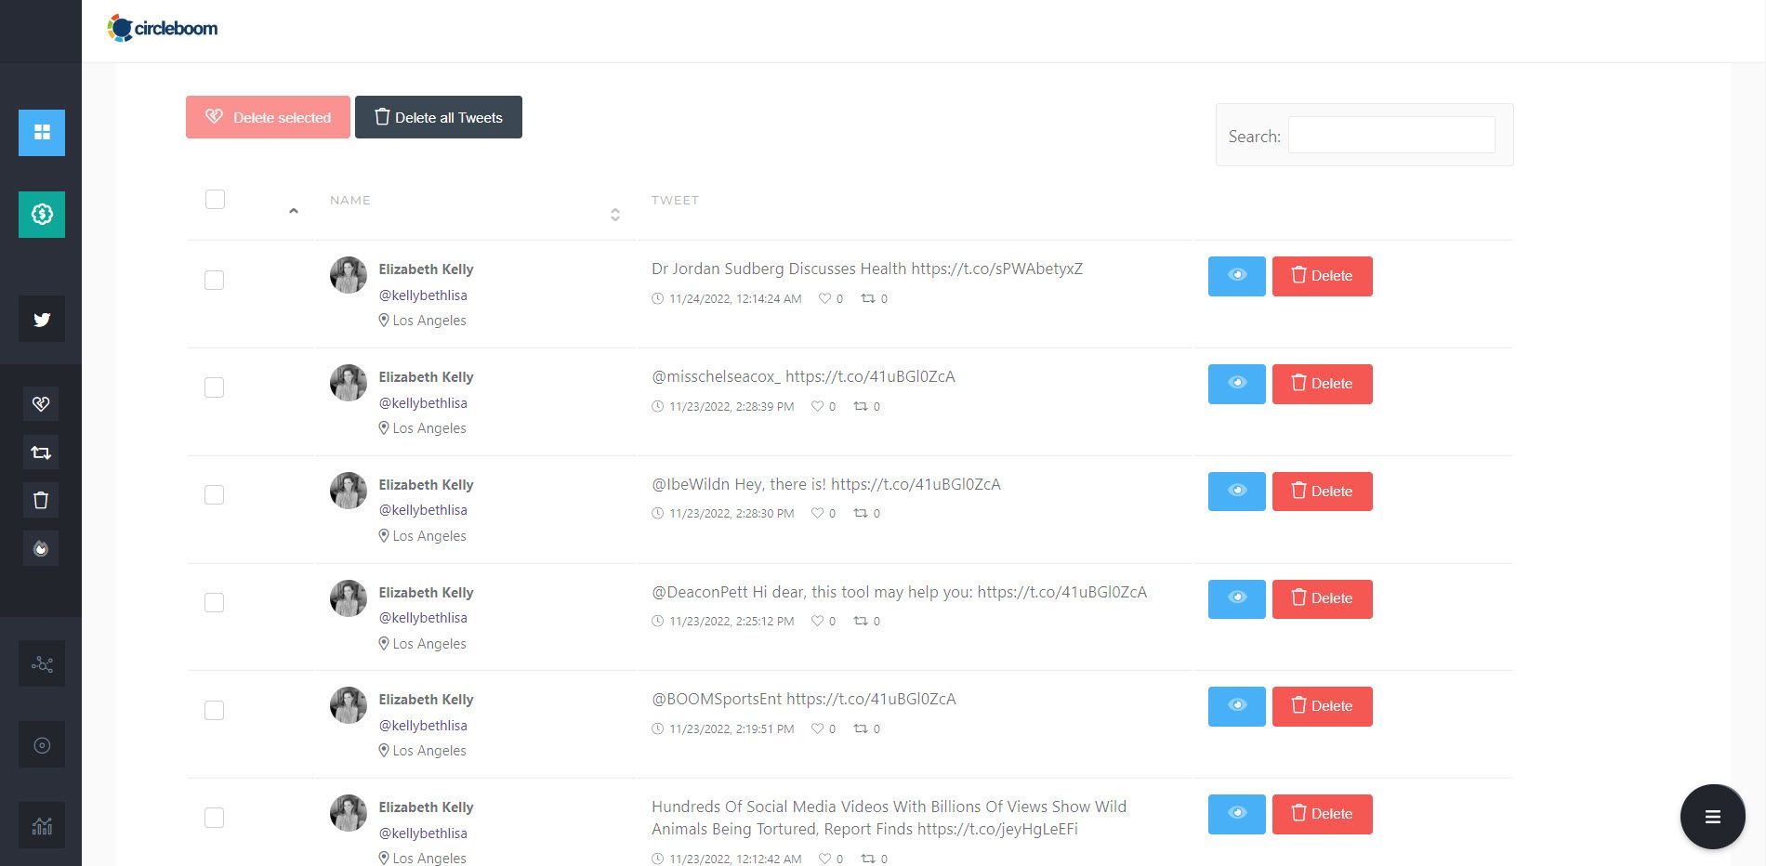Check the @DeaconPett tweet row

pyautogui.click(x=214, y=602)
